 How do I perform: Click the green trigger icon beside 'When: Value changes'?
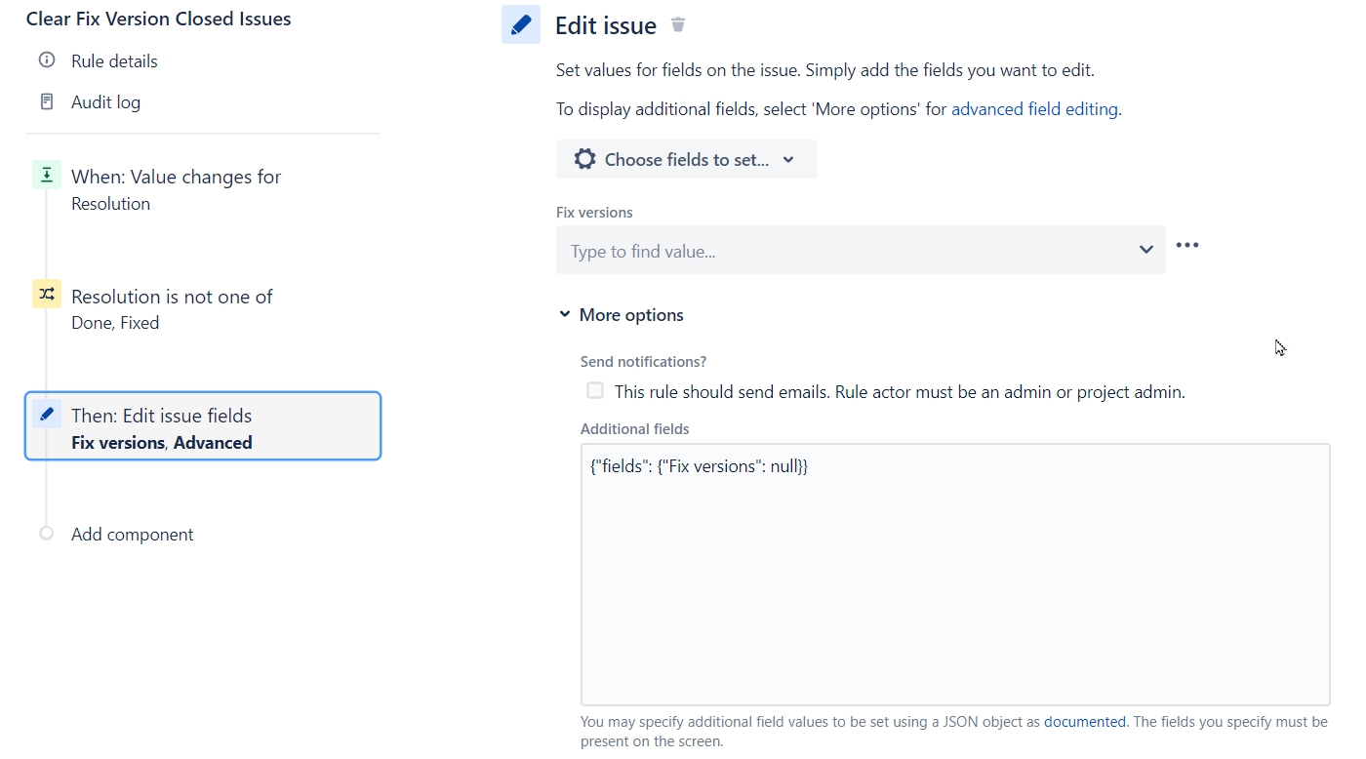pos(47,175)
